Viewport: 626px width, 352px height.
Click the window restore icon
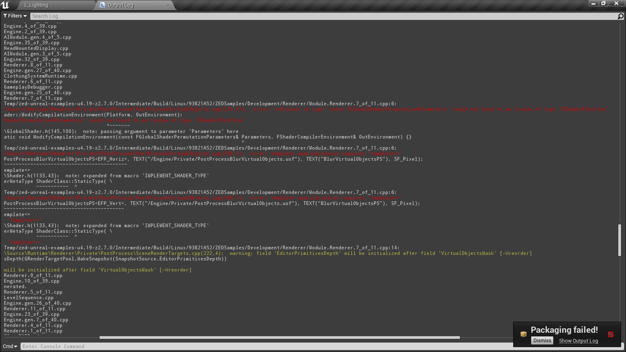tap(603, 3)
